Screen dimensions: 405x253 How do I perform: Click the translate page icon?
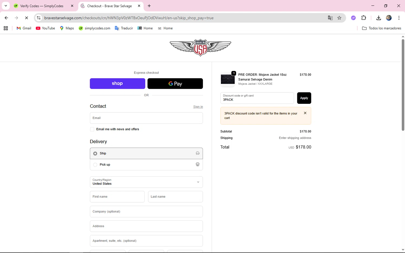(330, 18)
